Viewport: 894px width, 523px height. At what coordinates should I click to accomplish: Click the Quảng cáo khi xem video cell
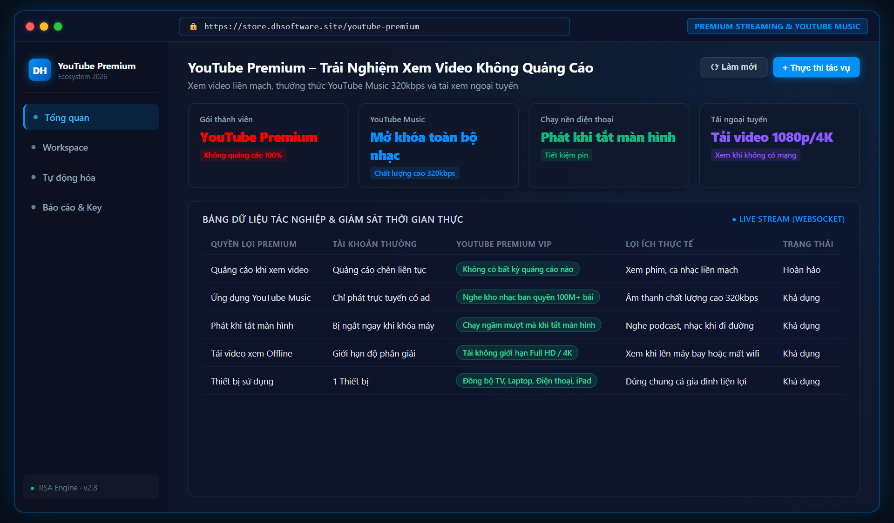(260, 270)
